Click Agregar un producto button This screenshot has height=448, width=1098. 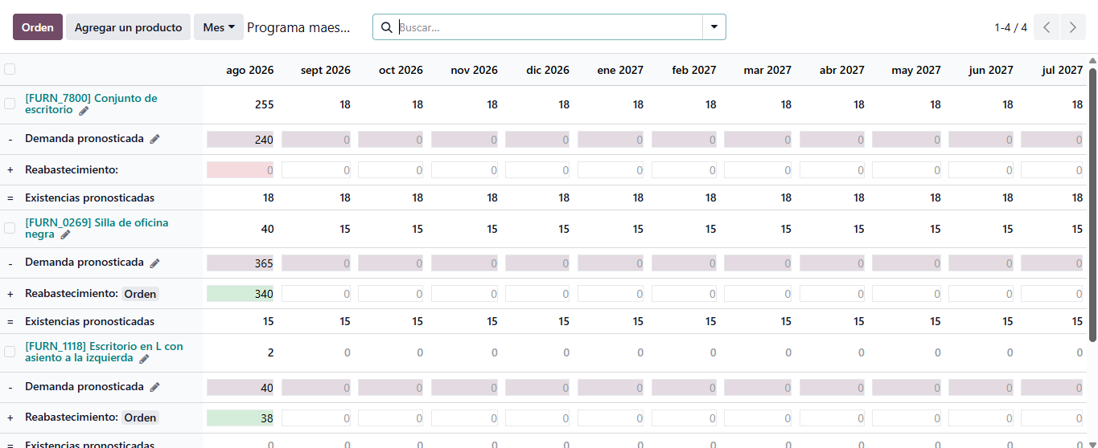pyautogui.click(x=129, y=27)
